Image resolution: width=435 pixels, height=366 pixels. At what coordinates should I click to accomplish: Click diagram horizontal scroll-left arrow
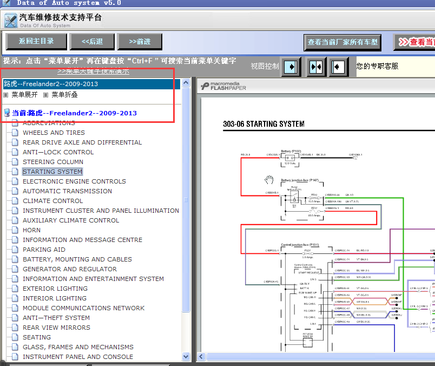click(201, 357)
